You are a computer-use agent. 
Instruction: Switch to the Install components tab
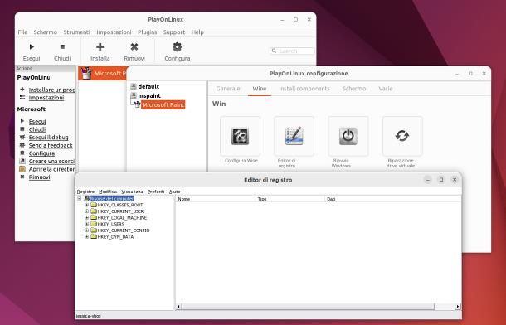click(304, 89)
